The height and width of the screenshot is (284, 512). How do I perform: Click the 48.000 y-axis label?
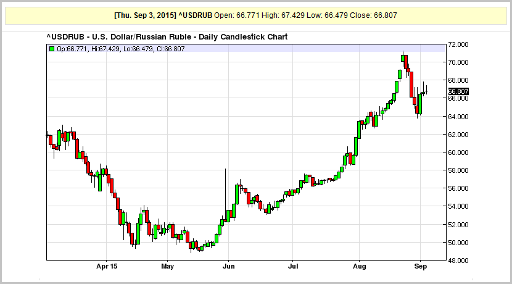tap(458, 261)
